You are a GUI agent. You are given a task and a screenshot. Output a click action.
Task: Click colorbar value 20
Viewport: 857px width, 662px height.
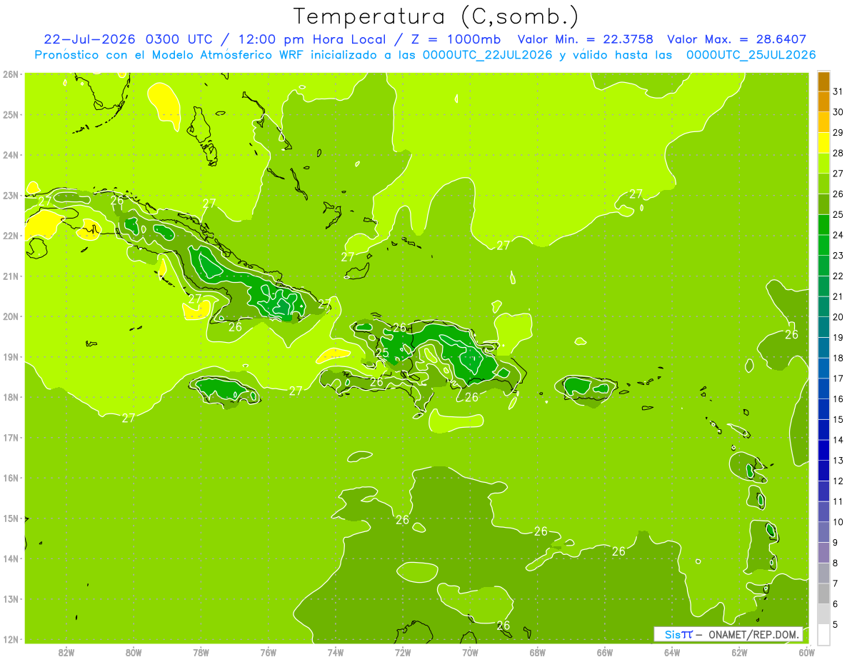click(838, 317)
